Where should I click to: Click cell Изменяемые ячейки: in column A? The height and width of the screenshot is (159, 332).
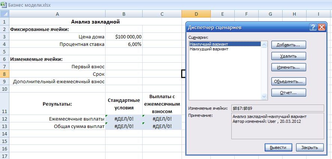coord(57,59)
